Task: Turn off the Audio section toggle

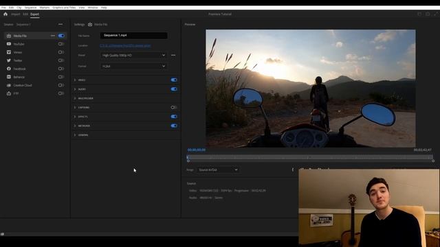Action: click(174, 89)
